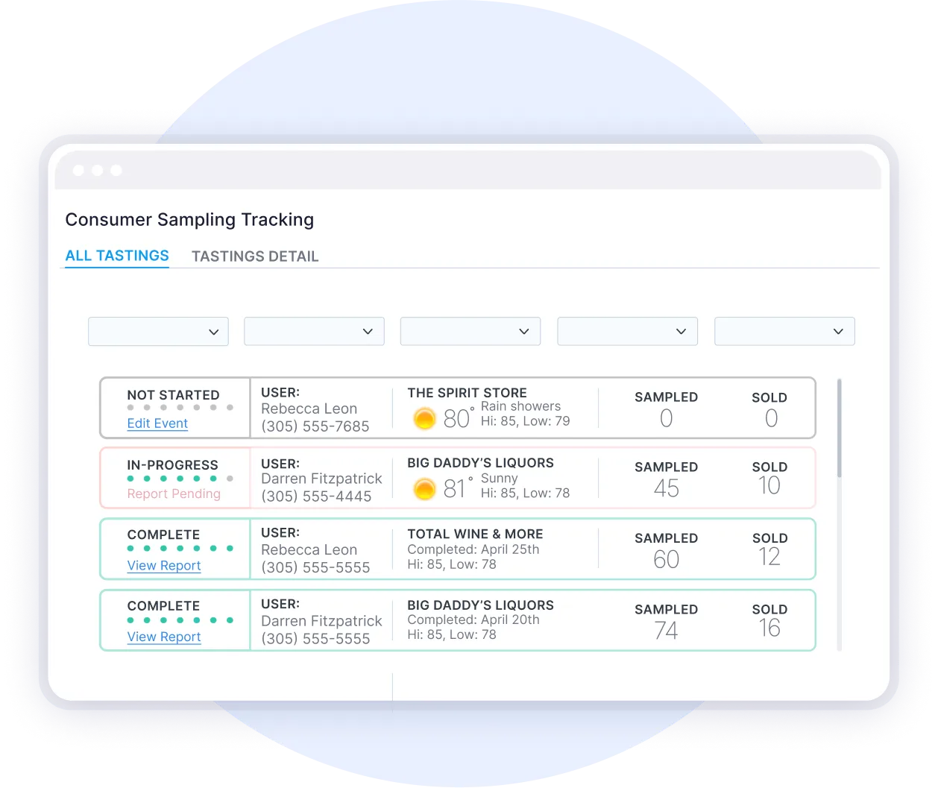Image resolution: width=938 pixels, height=788 pixels.
Task: Click THE SPIRIT STORE venue name
Action: [x=467, y=393]
